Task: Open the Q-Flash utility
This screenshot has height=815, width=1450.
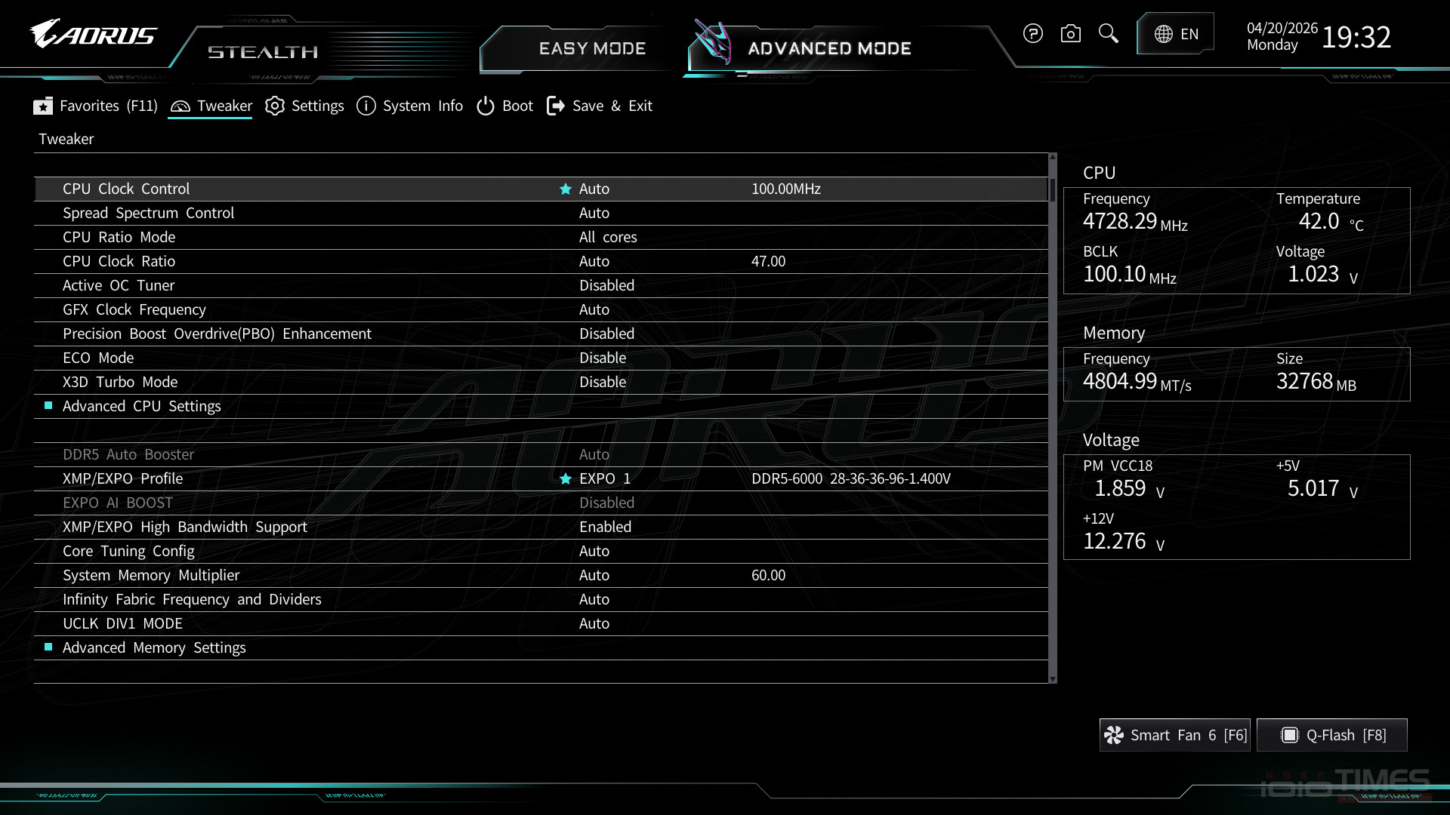Action: coord(1331,734)
